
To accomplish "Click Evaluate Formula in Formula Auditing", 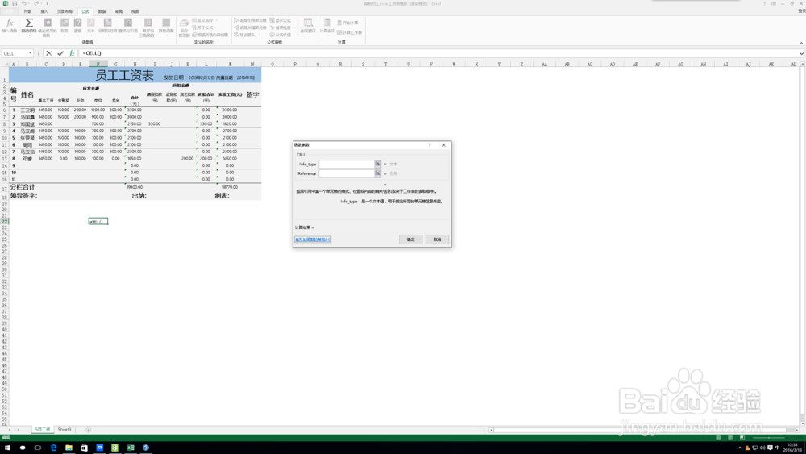I will point(280,35).
